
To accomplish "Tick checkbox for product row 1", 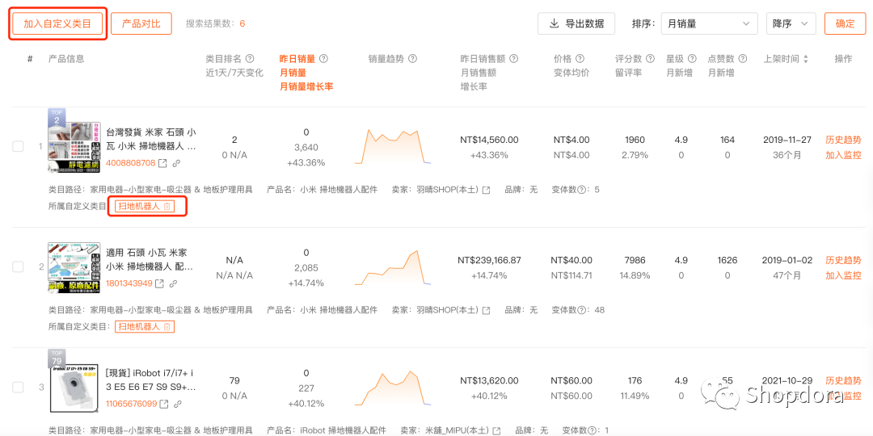I will pos(19,146).
